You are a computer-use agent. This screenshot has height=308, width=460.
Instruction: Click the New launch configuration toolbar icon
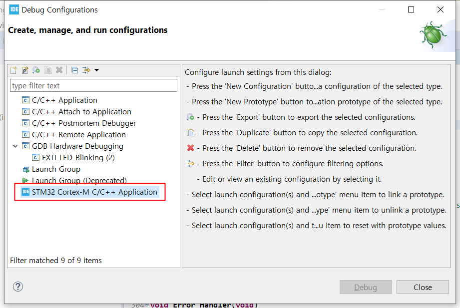(13, 70)
